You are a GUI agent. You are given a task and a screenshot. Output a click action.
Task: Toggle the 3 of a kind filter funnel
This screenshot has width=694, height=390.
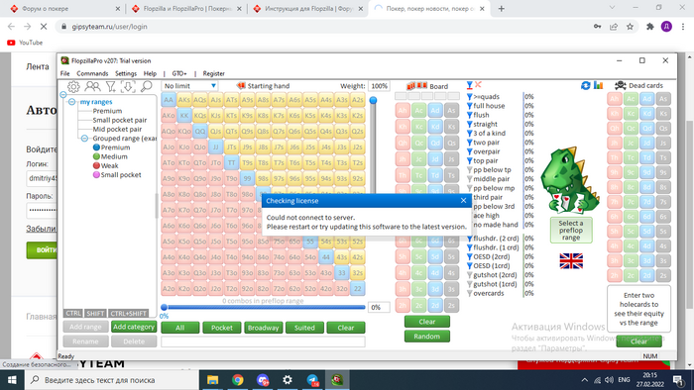(470, 134)
